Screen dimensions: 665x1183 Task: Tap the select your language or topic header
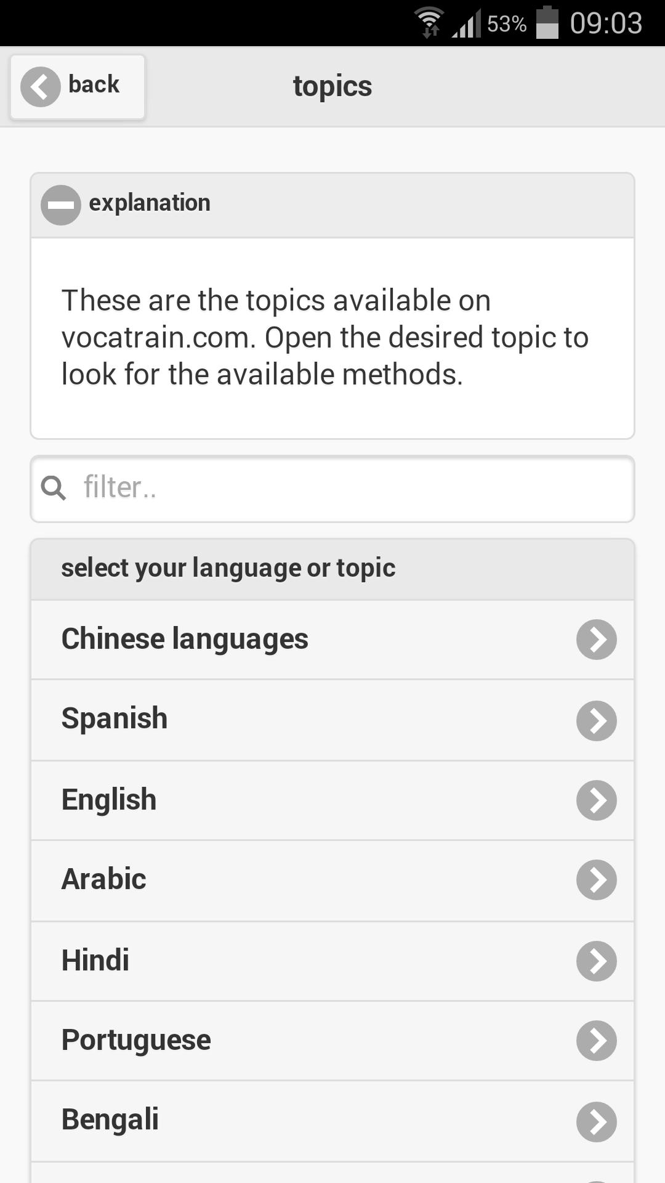pyautogui.click(x=228, y=567)
